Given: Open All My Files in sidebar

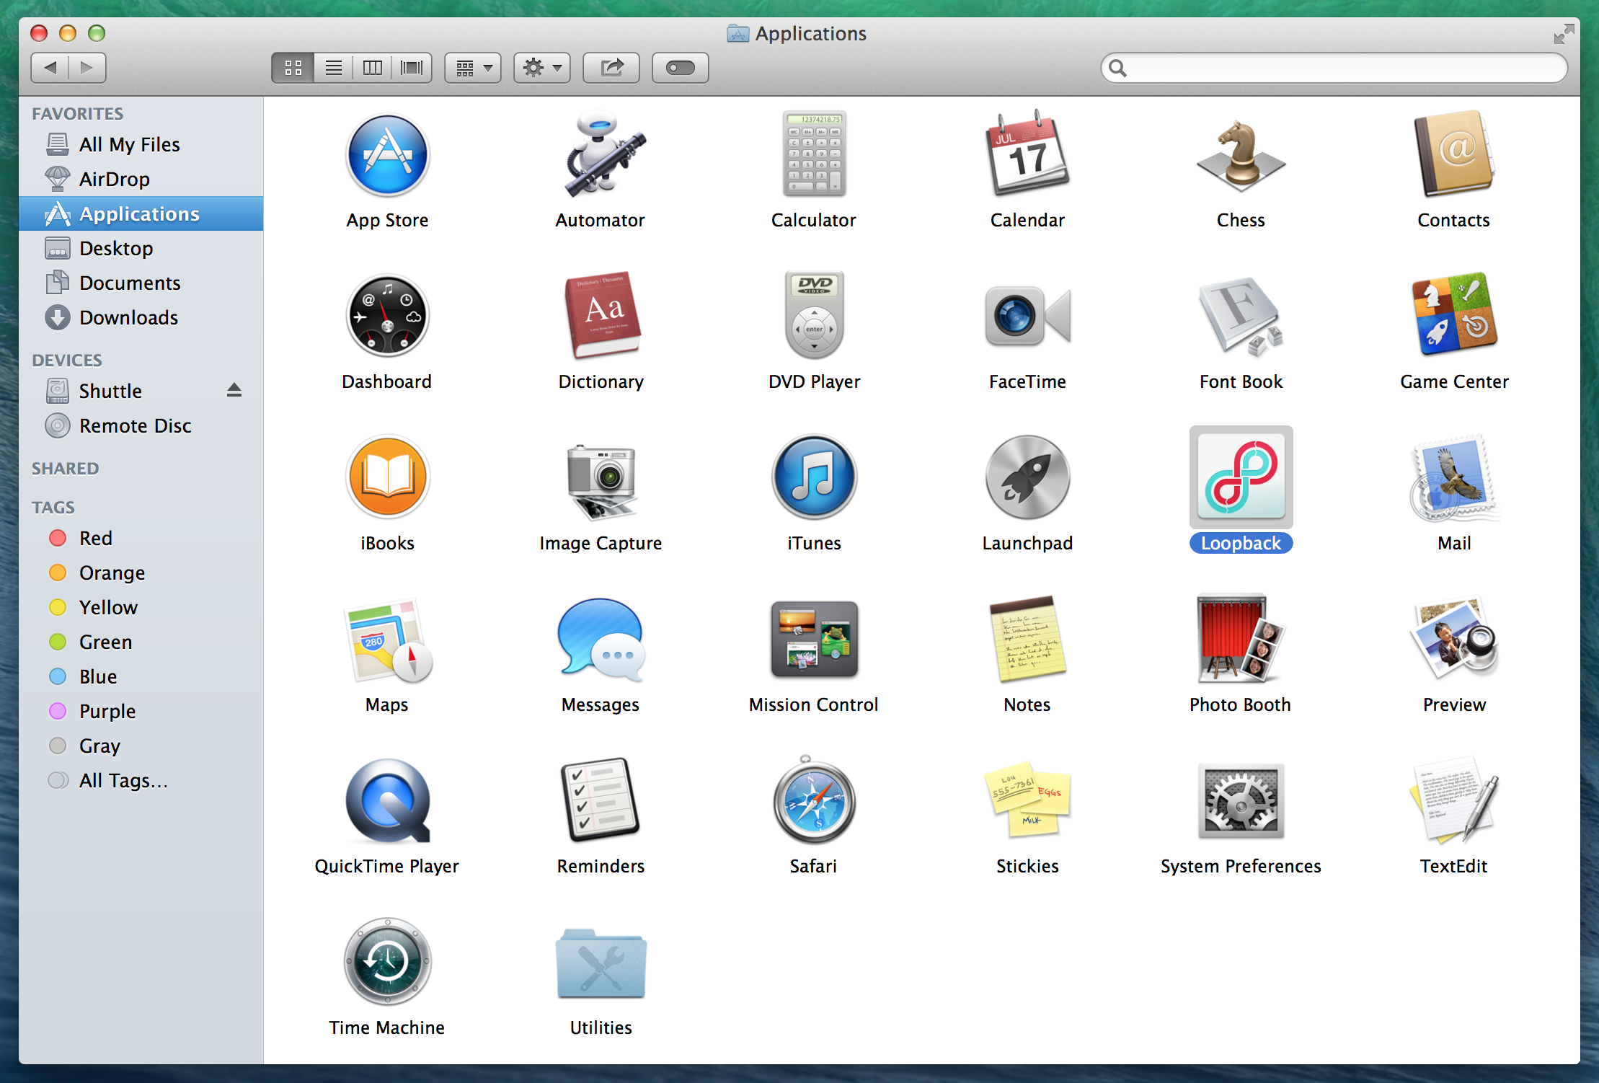Looking at the screenshot, I should 141,144.
